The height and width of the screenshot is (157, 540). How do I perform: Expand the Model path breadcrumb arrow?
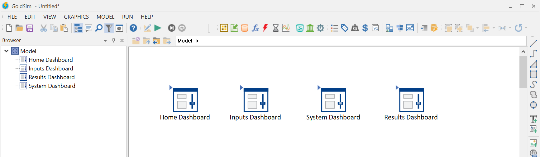point(198,41)
